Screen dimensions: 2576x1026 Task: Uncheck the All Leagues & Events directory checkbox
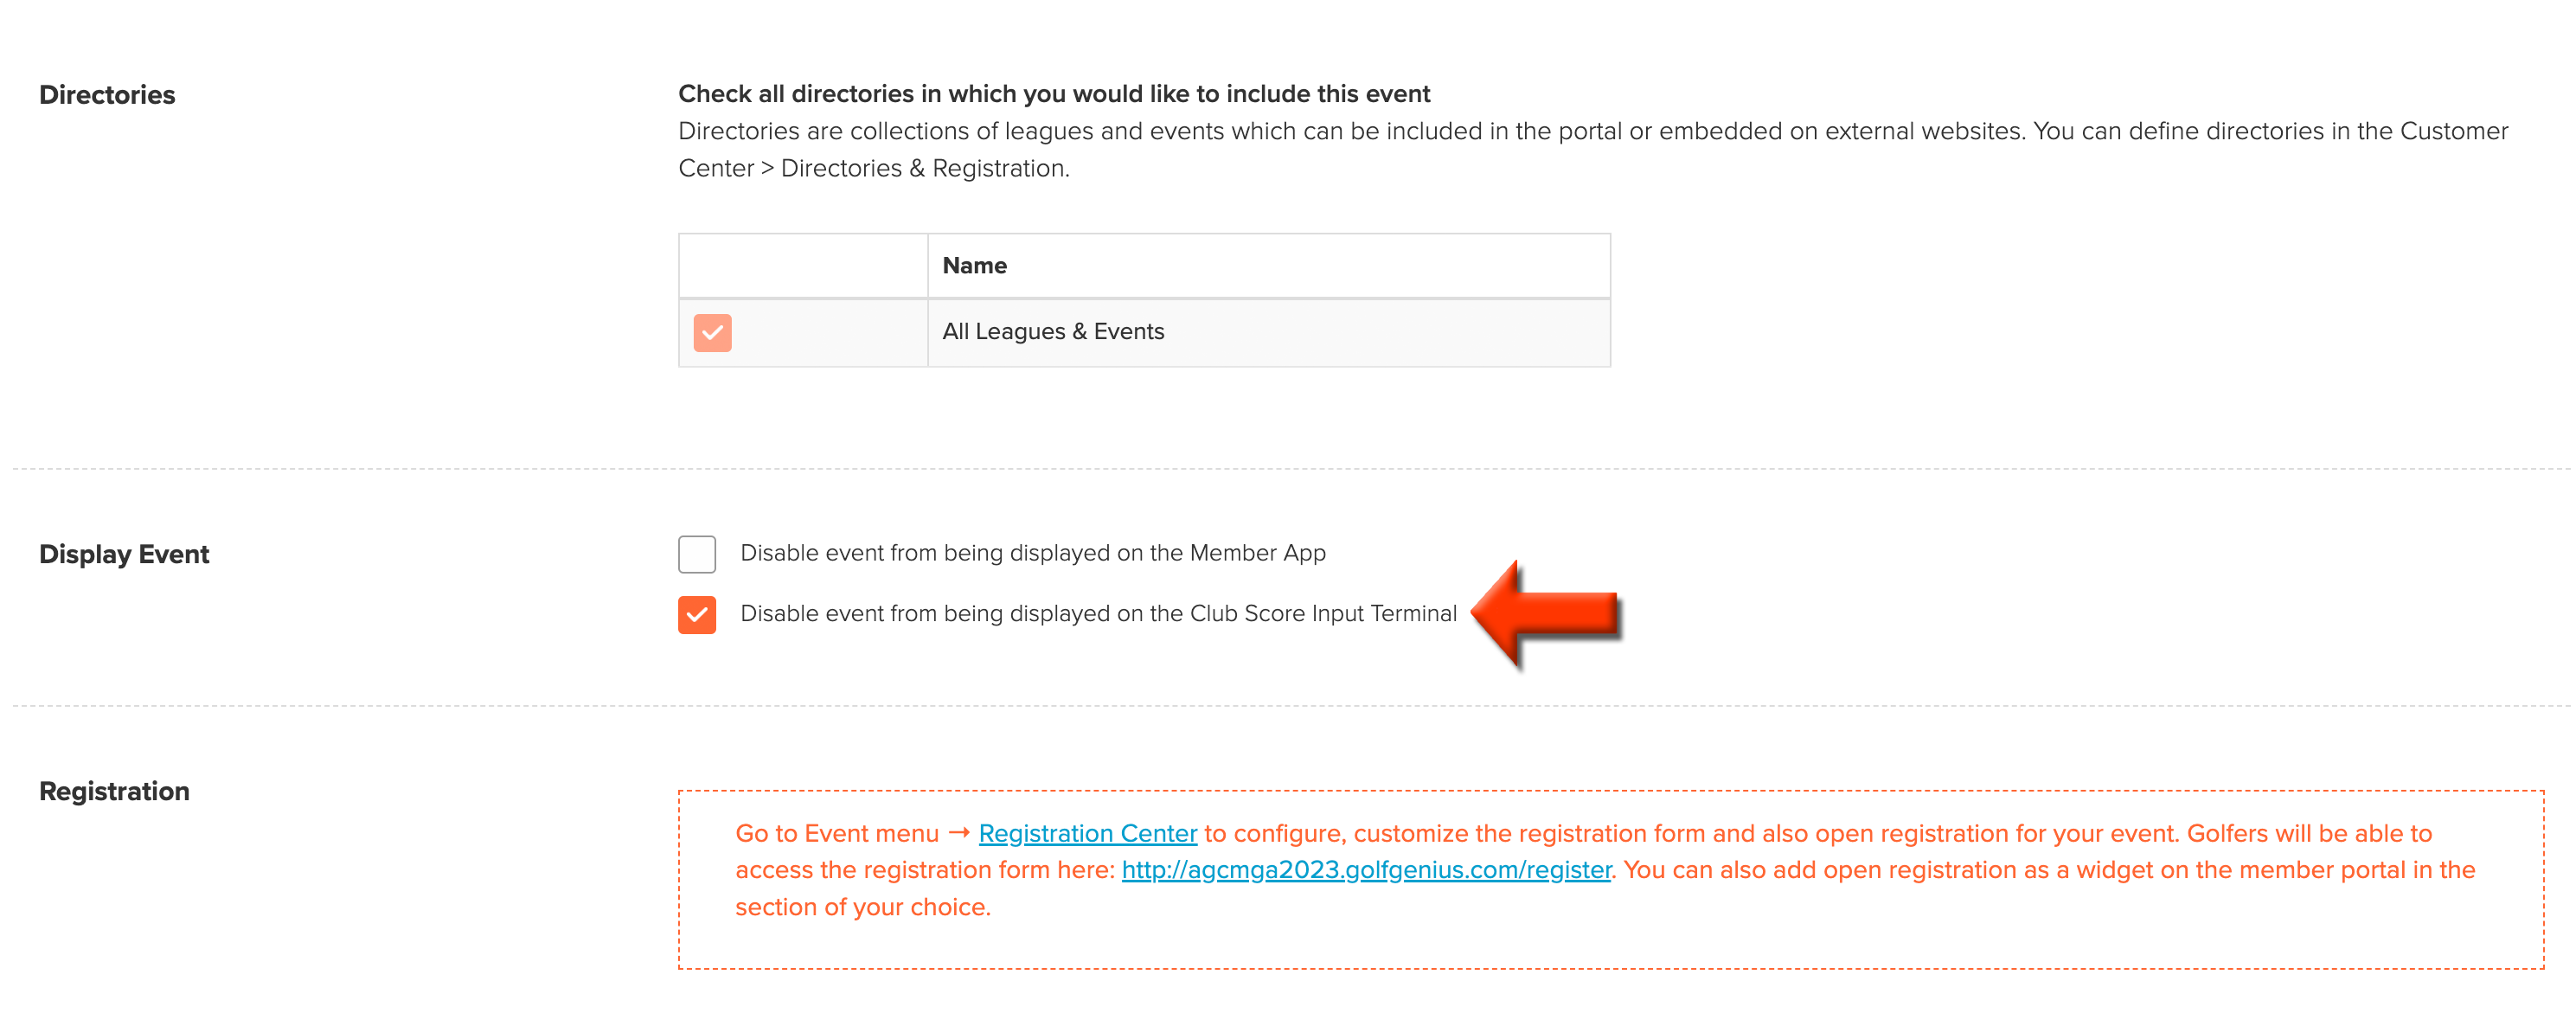tap(712, 333)
